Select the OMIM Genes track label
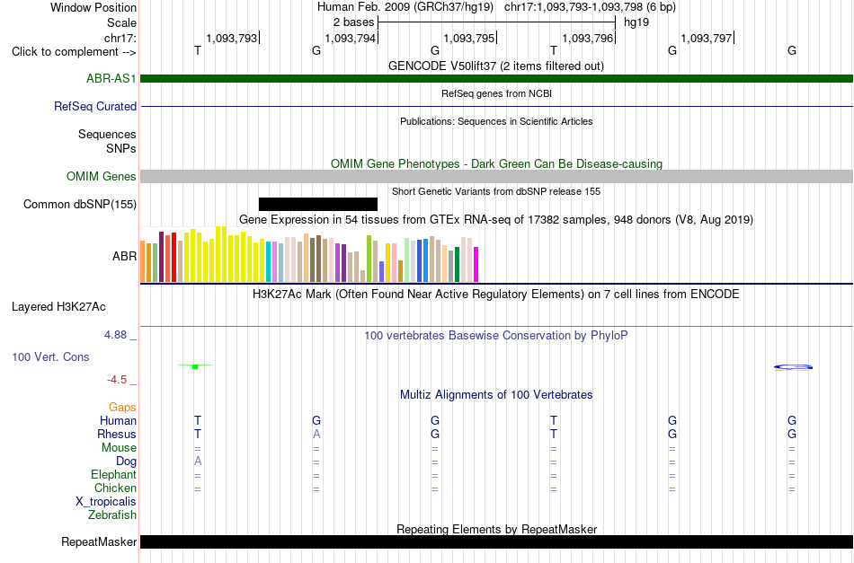 [x=102, y=176]
